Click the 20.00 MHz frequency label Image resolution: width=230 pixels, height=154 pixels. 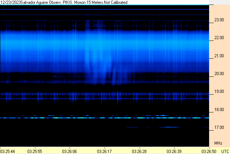[219, 74]
